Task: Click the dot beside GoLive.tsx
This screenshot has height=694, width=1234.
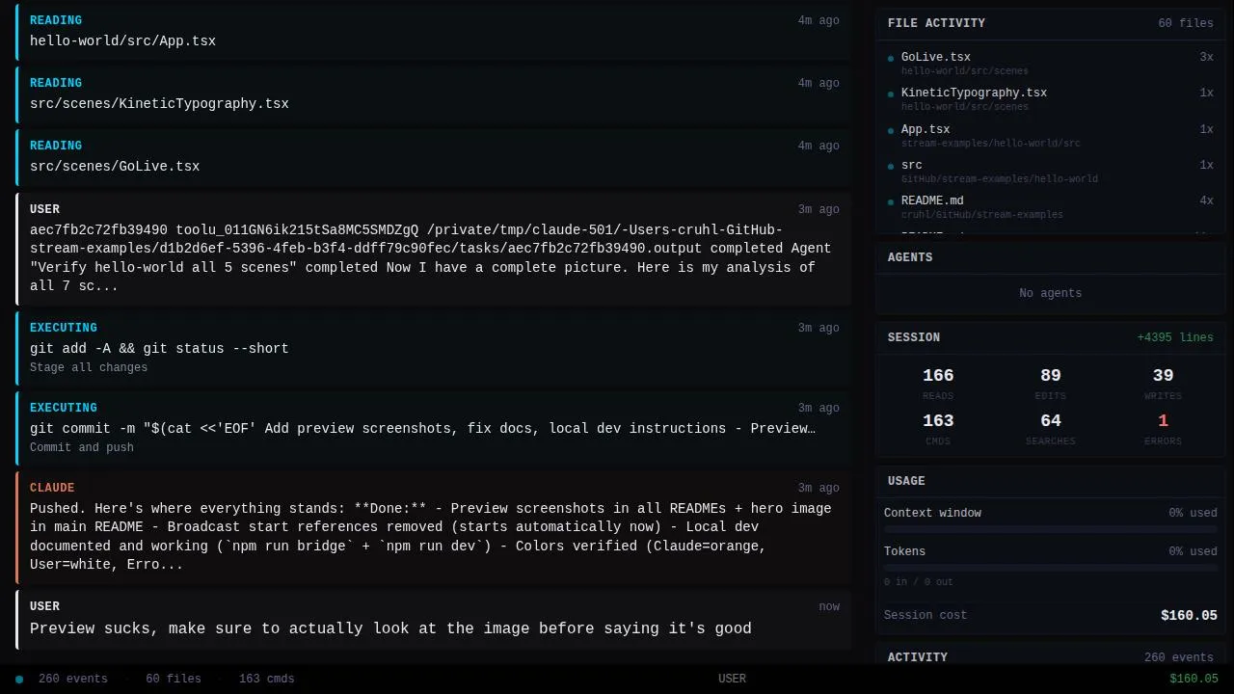Action: coord(891,58)
